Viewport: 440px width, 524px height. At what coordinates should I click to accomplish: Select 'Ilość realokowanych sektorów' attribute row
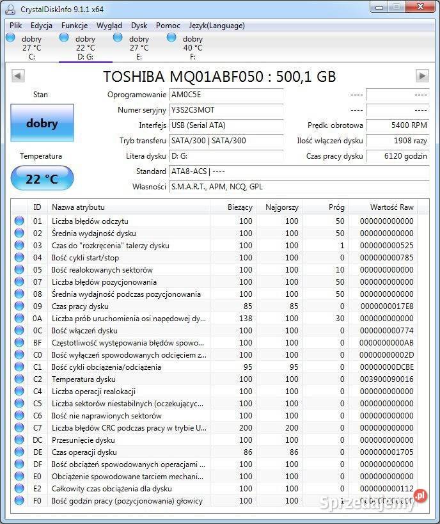215,269
